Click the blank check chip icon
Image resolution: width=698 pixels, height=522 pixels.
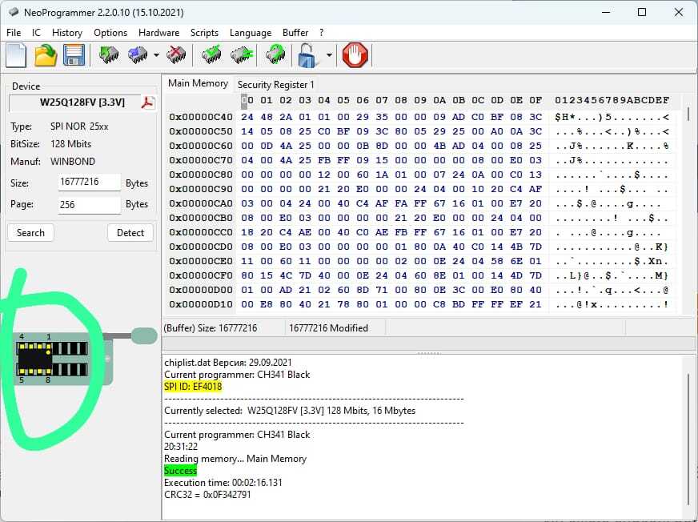(241, 55)
